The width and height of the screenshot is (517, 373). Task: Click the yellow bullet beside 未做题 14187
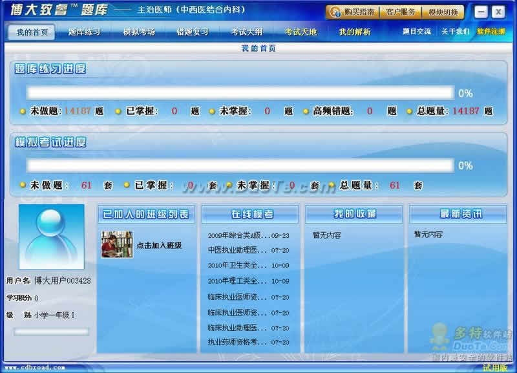[x=23, y=111]
